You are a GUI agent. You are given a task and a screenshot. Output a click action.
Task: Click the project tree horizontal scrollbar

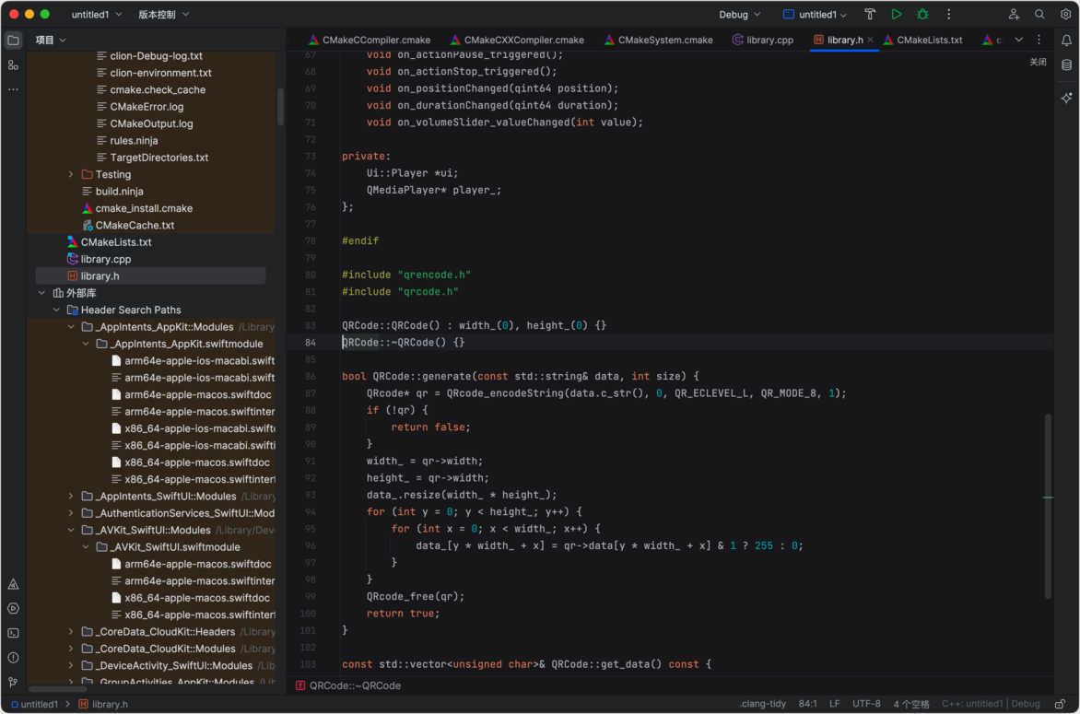58,688
